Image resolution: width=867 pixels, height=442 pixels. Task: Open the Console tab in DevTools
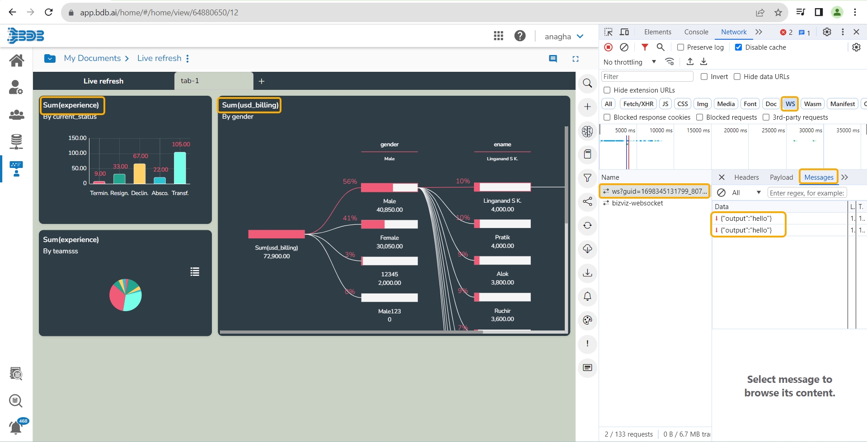click(x=696, y=32)
